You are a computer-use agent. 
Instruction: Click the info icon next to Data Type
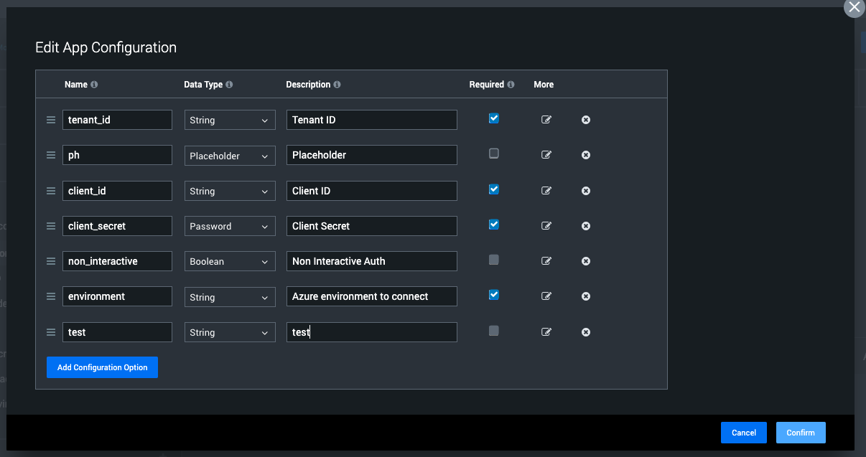pos(229,84)
